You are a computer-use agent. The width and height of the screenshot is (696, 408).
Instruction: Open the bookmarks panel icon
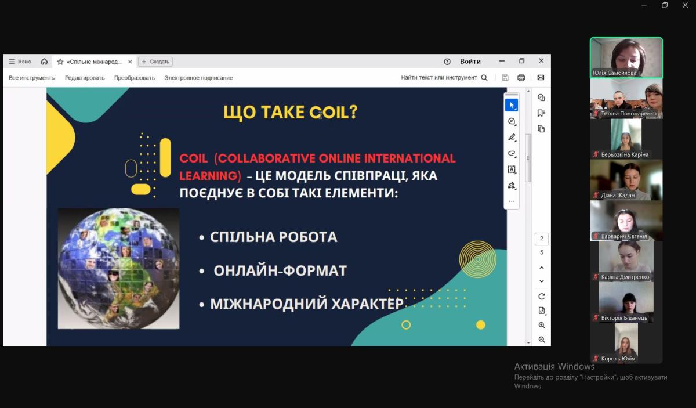point(541,113)
